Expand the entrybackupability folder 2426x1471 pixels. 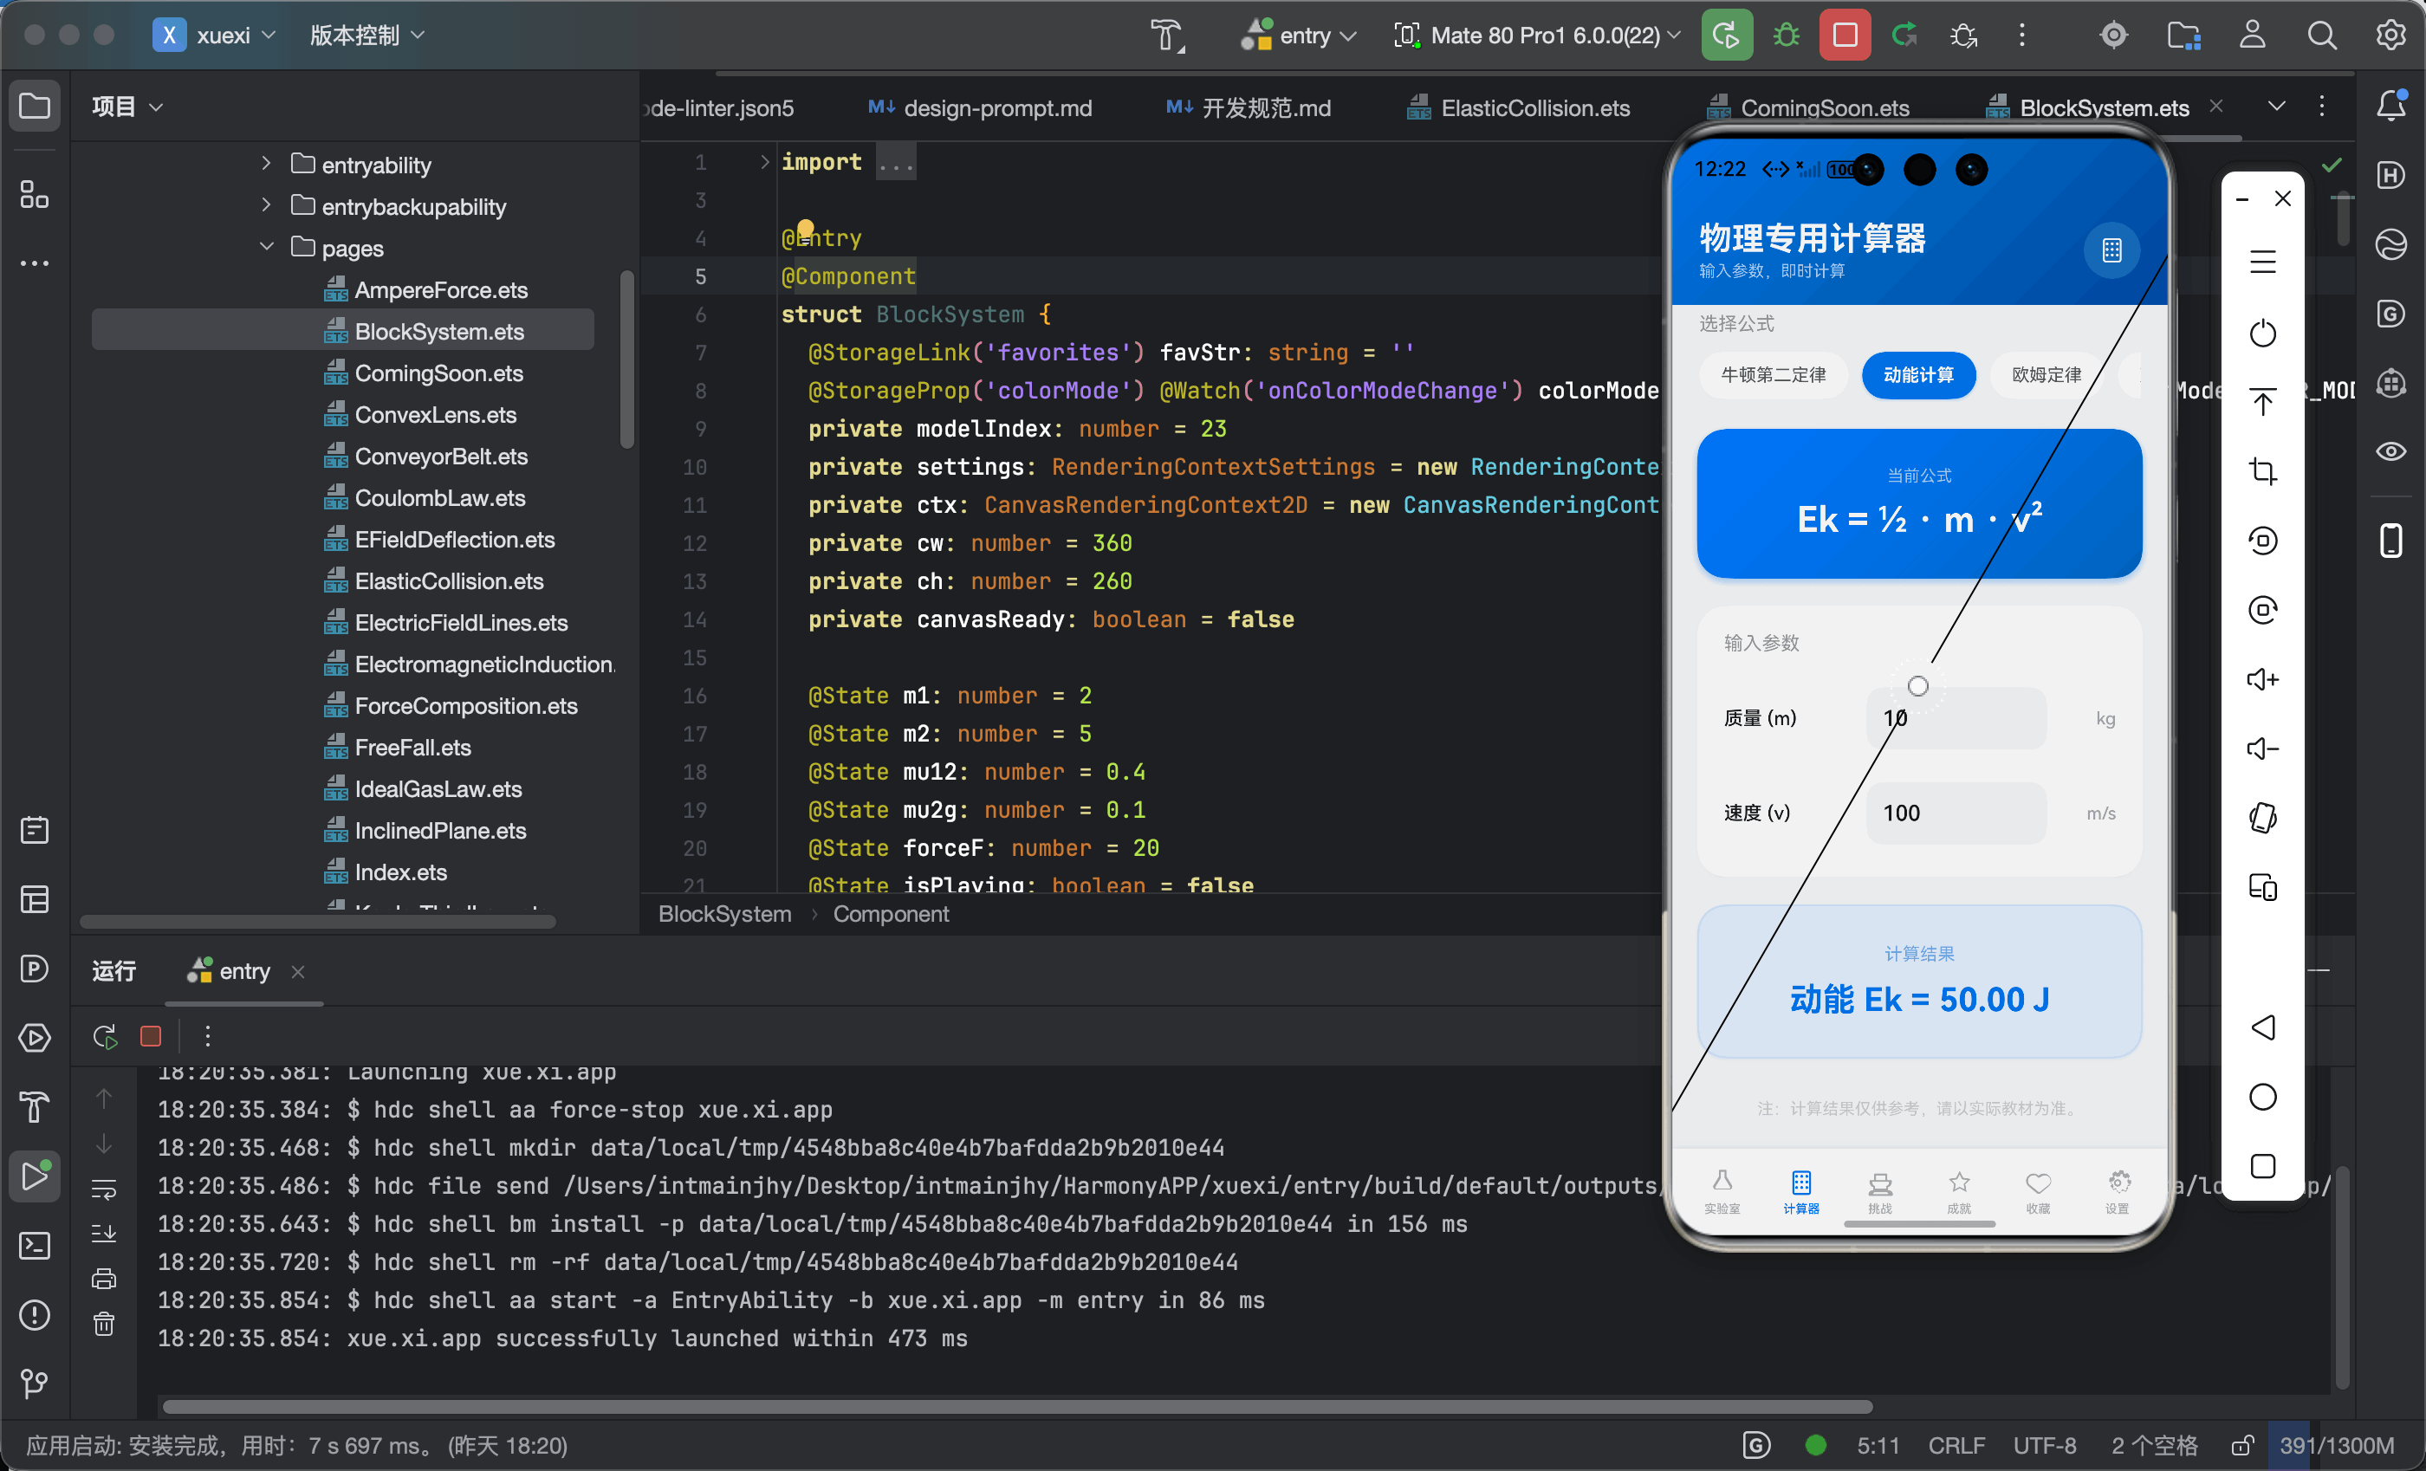tap(266, 204)
